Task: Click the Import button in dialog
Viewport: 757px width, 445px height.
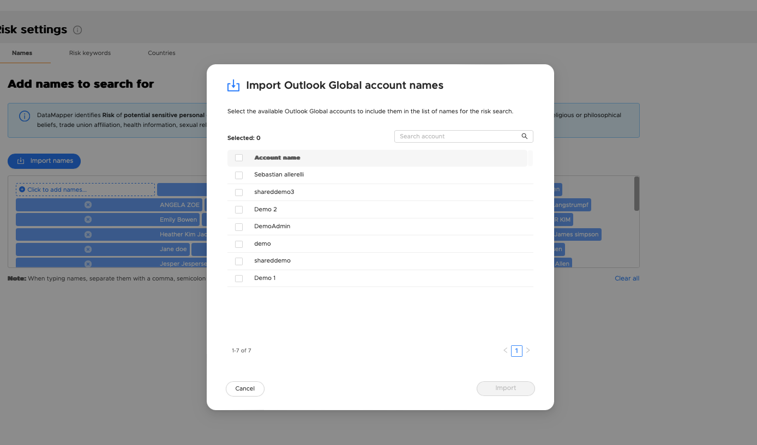Action: (506, 388)
